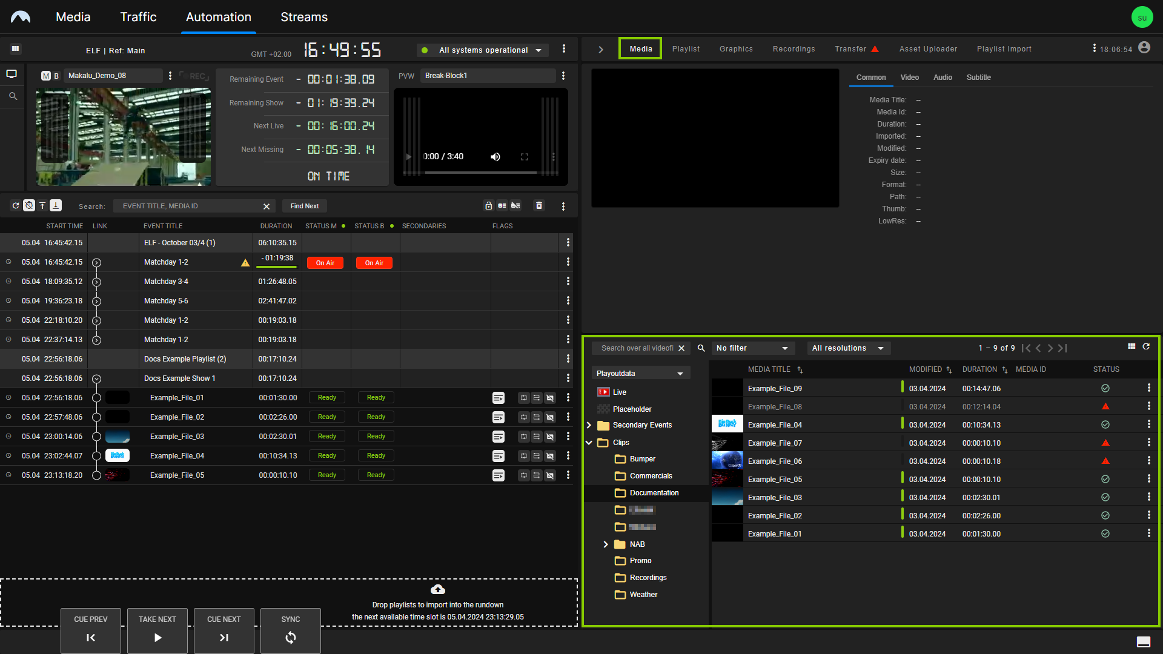Expand the Secondary Events folder
This screenshot has height=654, width=1163.
[588, 425]
